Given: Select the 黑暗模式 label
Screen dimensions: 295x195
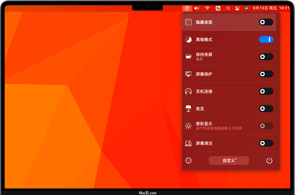Looking at the screenshot, I should click(x=204, y=40).
